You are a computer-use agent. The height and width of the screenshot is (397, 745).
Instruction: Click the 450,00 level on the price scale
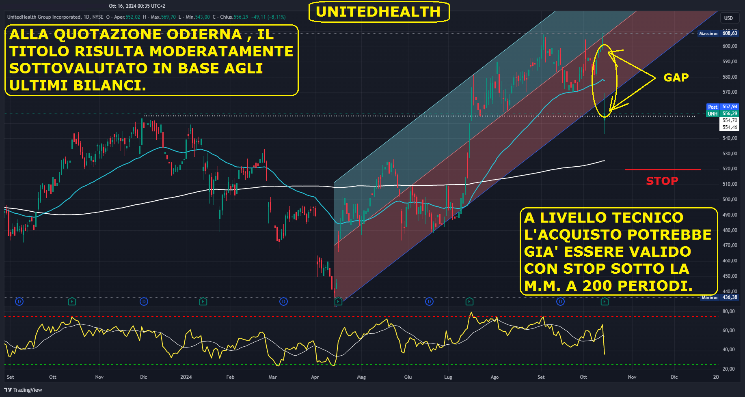pos(730,276)
